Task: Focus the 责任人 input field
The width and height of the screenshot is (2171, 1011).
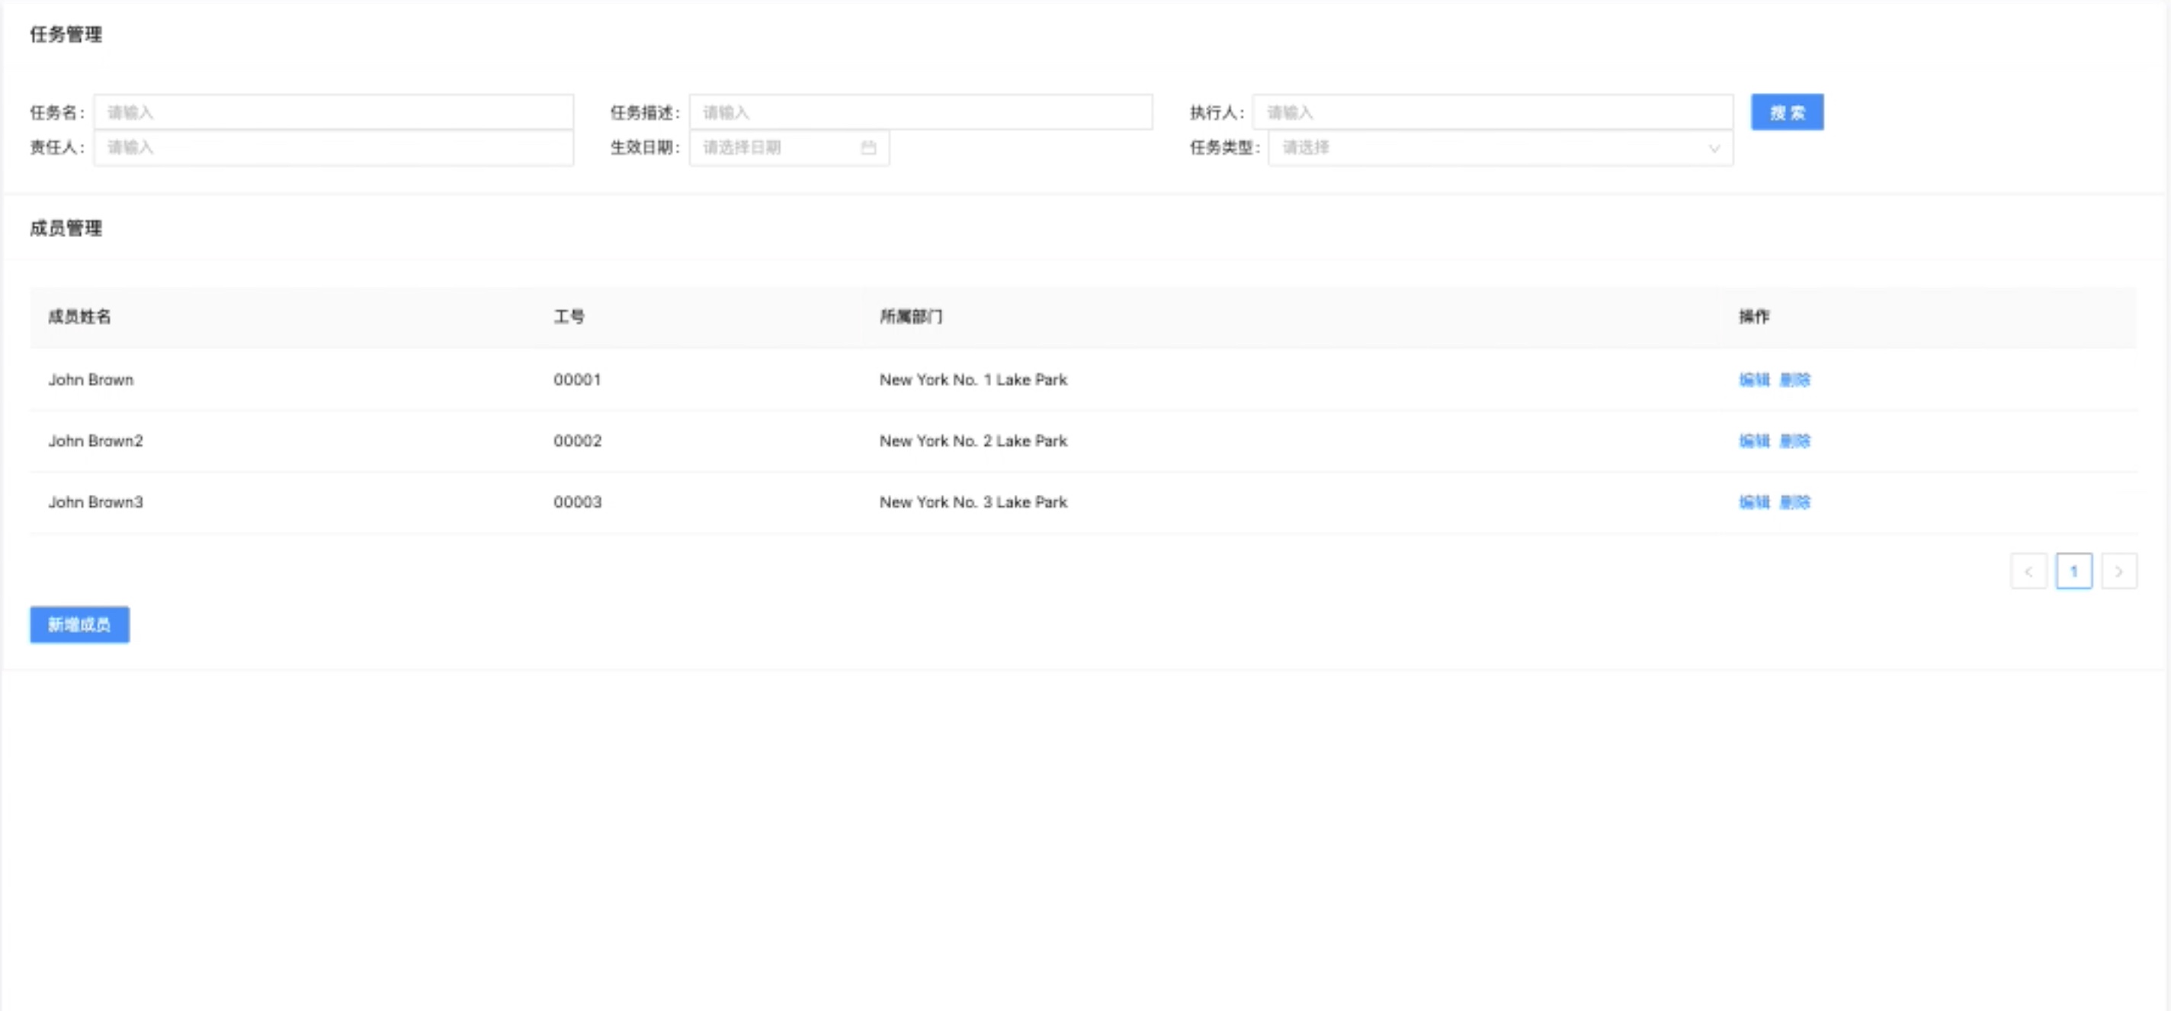Action: pyautogui.click(x=334, y=148)
